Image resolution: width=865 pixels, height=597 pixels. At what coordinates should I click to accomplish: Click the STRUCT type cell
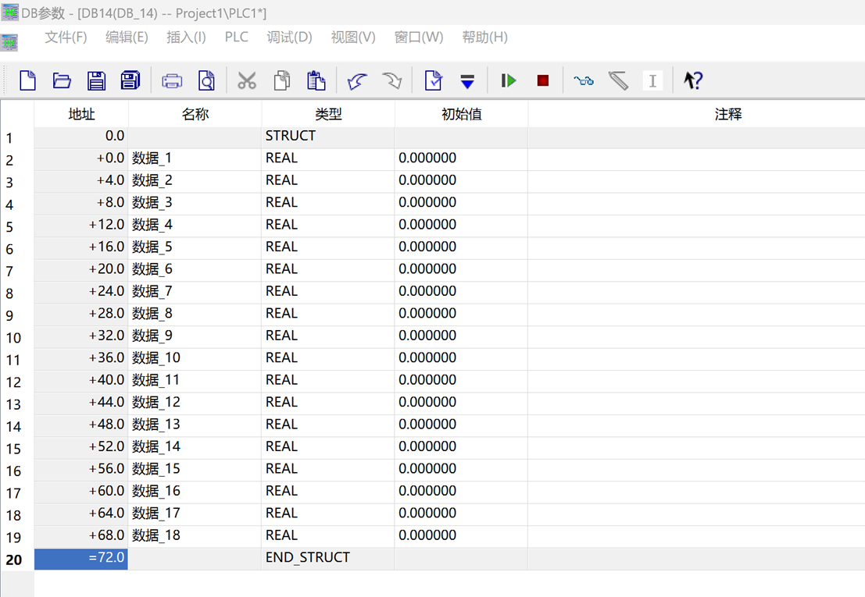(328, 136)
